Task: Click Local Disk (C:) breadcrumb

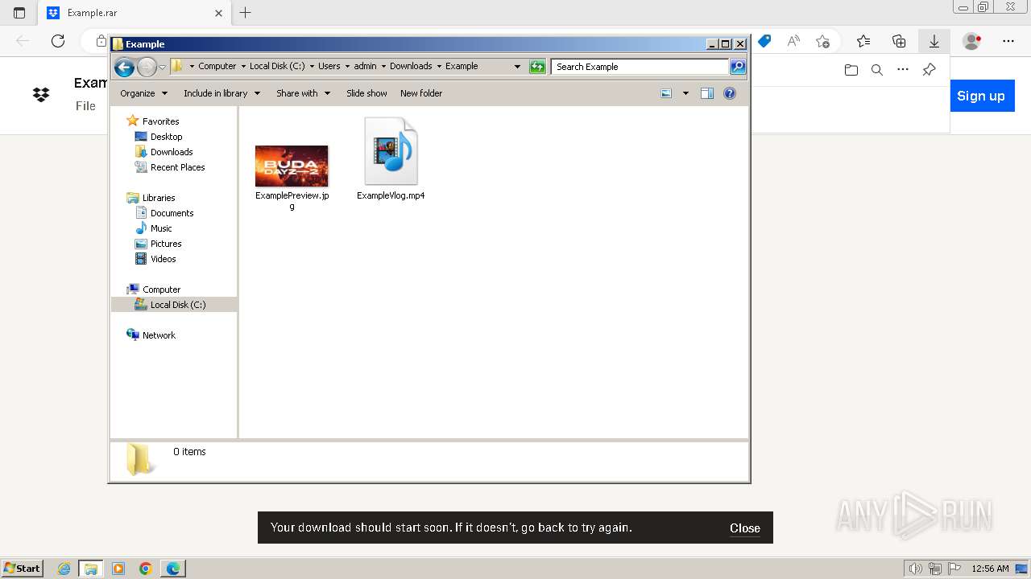Action: 277,67
